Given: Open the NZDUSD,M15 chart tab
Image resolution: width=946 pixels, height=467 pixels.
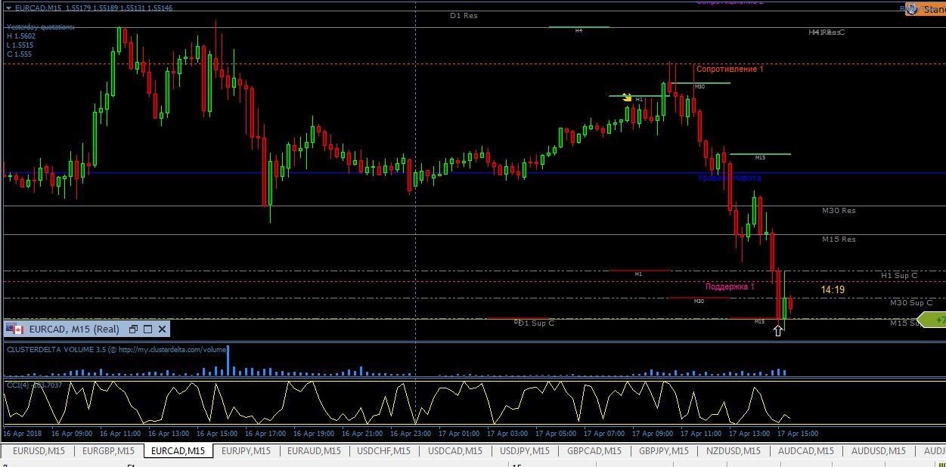Looking at the screenshot, I should point(734,451).
